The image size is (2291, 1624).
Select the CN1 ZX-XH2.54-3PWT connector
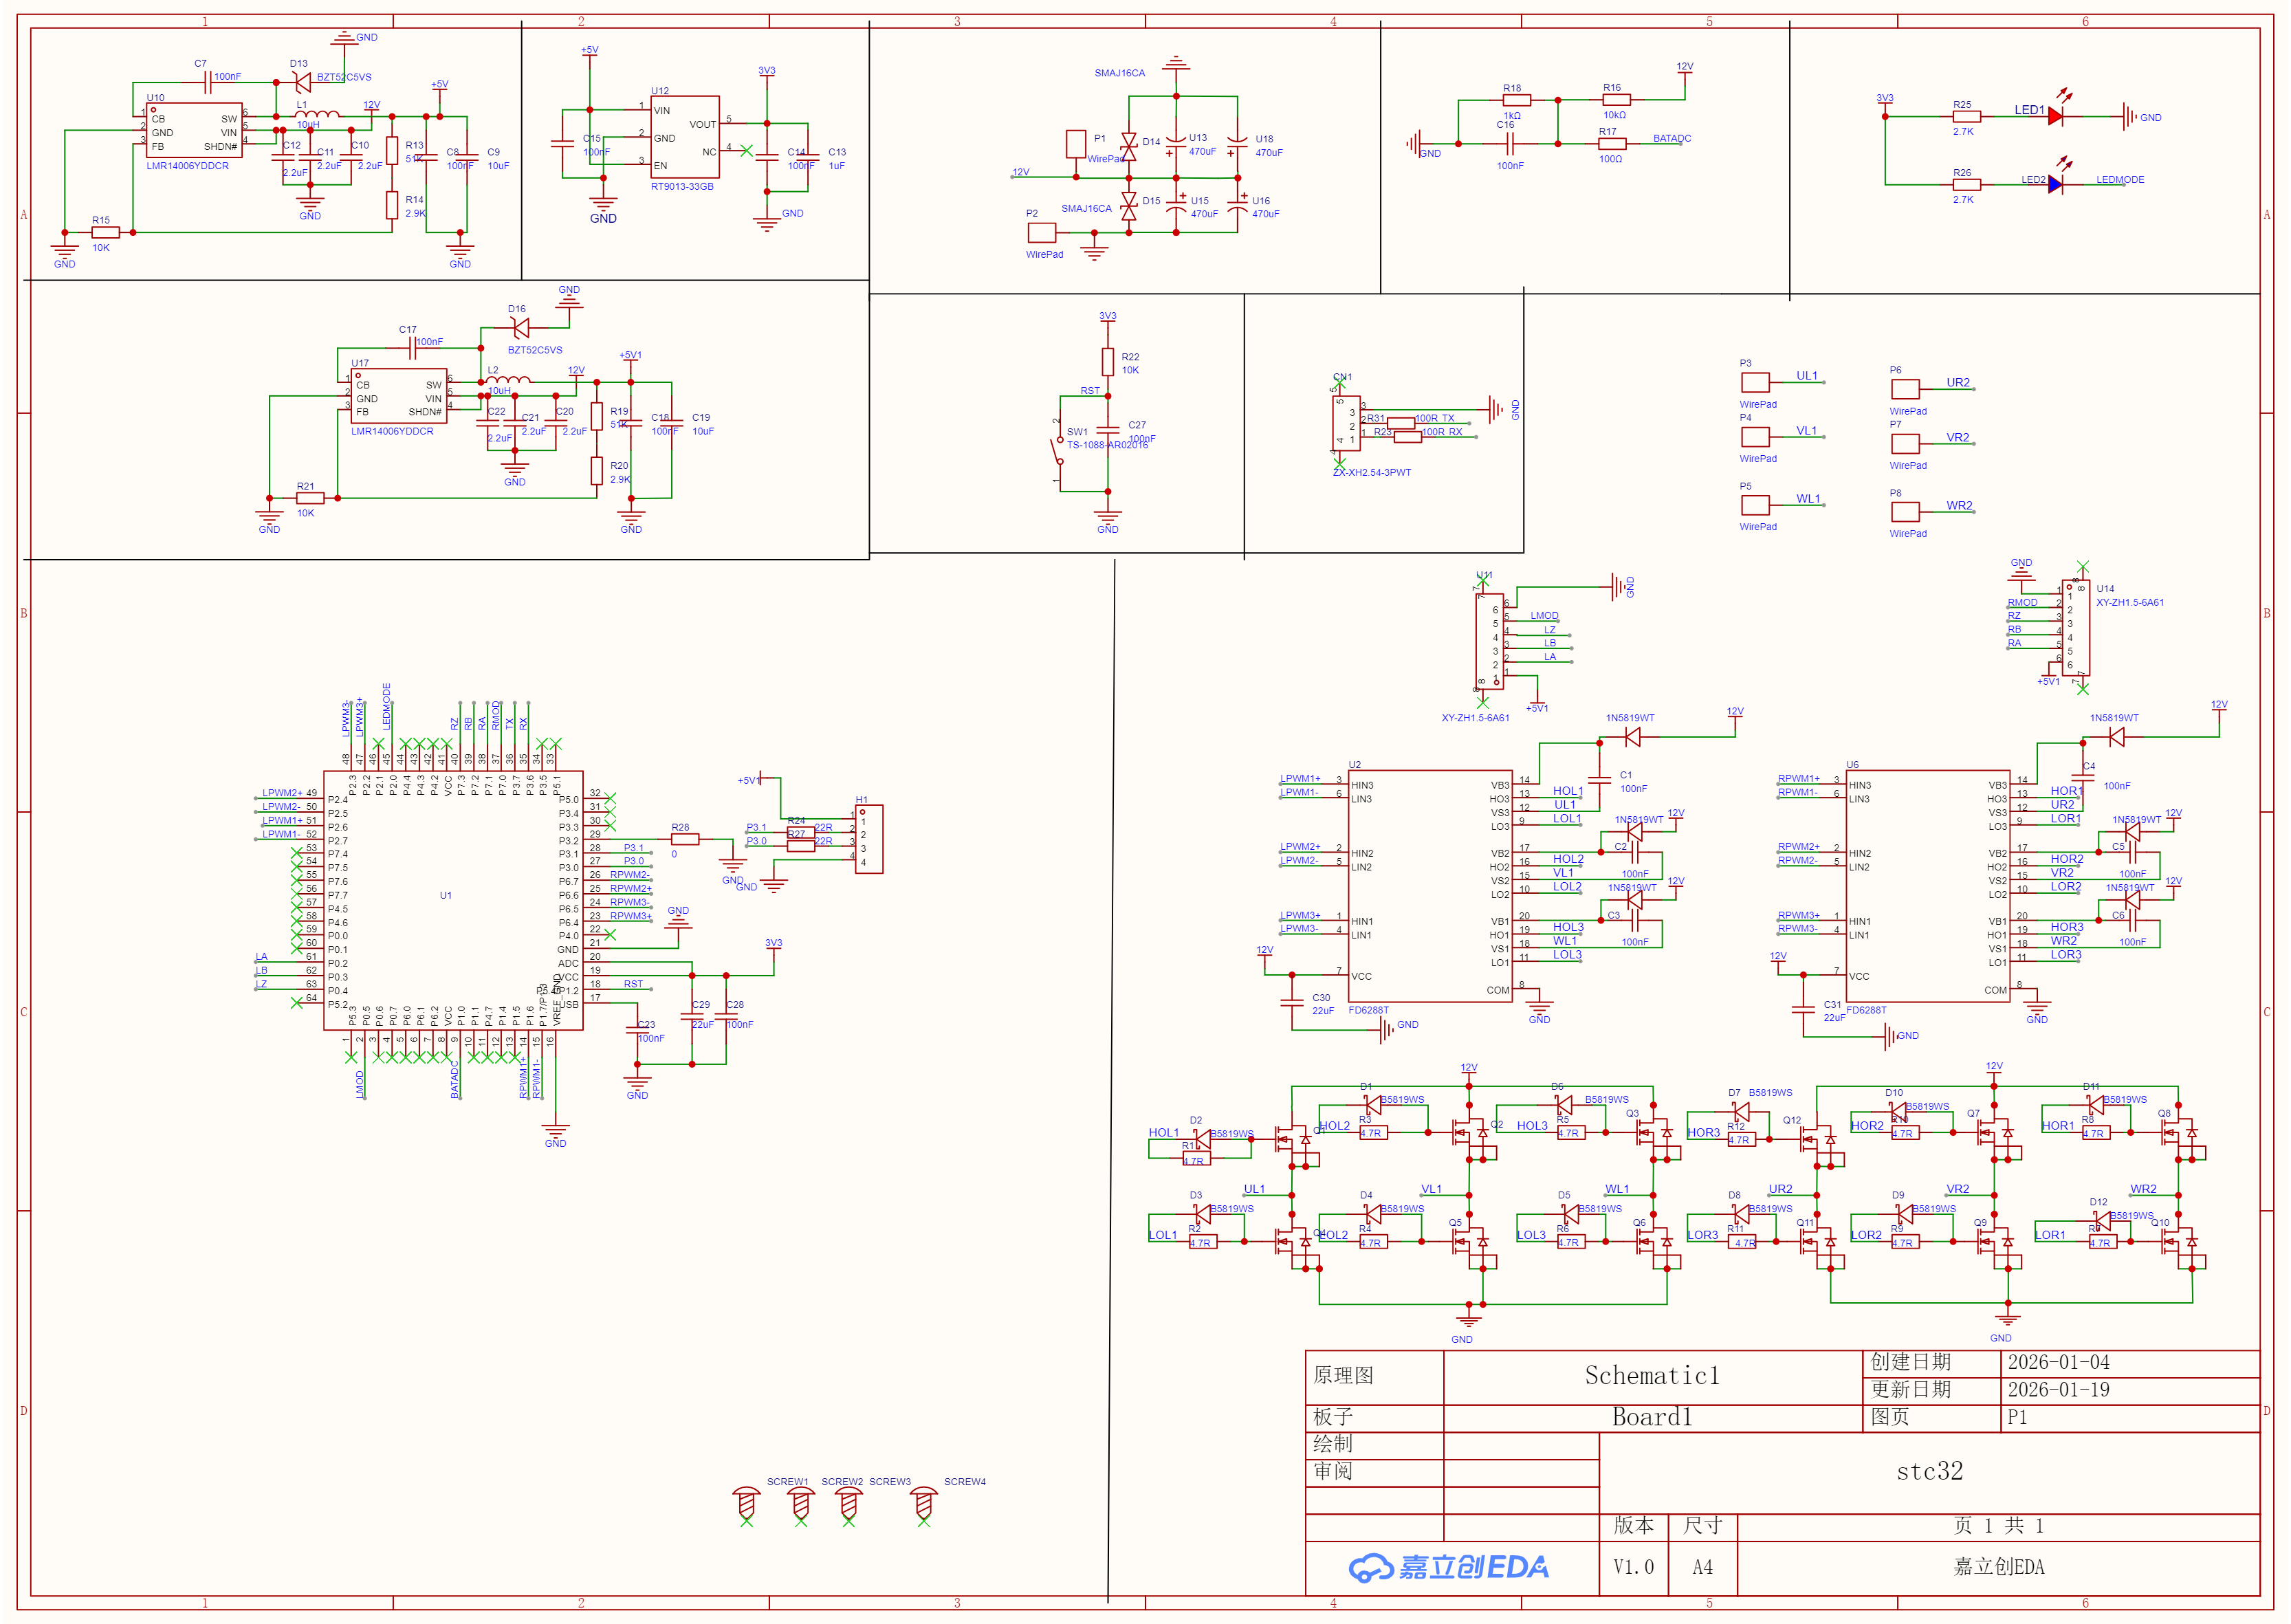coord(1346,425)
